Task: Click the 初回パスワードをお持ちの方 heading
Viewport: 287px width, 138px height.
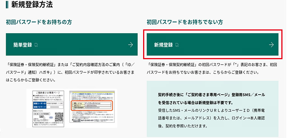Action: (x=39, y=22)
